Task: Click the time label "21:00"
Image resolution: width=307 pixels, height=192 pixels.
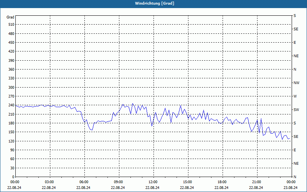Action: (x=257, y=182)
